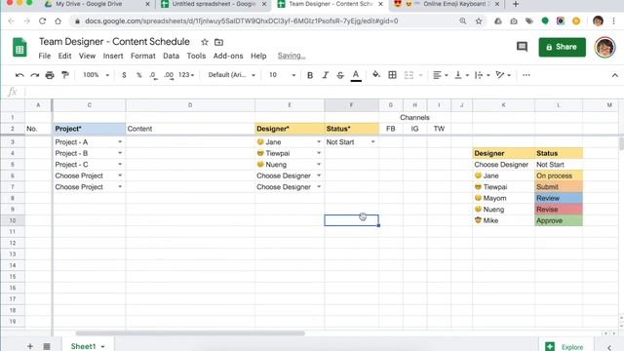This screenshot has height=351, width=624.
Task: Click the Merge cells icon
Action: coord(409,75)
